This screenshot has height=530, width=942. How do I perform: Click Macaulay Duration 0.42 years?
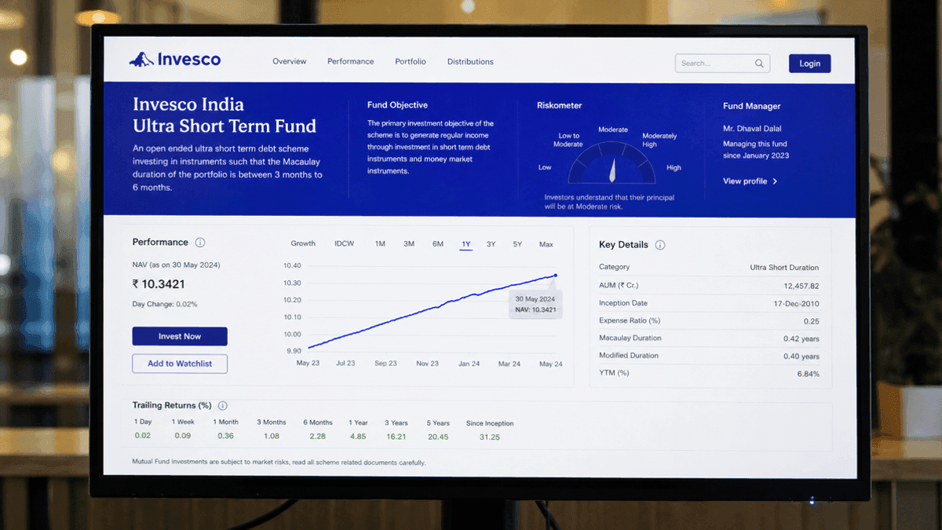(x=801, y=339)
